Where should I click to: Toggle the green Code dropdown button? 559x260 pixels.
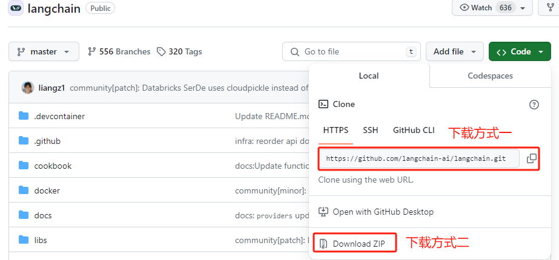(x=520, y=52)
